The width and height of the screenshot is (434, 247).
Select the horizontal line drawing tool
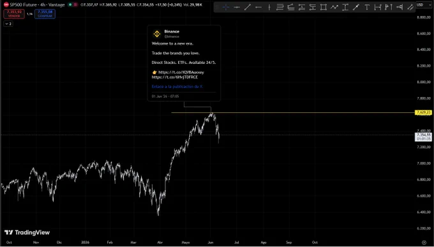(x=237, y=8)
